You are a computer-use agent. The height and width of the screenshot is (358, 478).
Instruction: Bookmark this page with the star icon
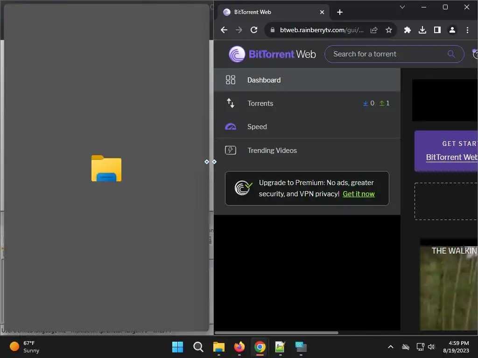click(388, 30)
